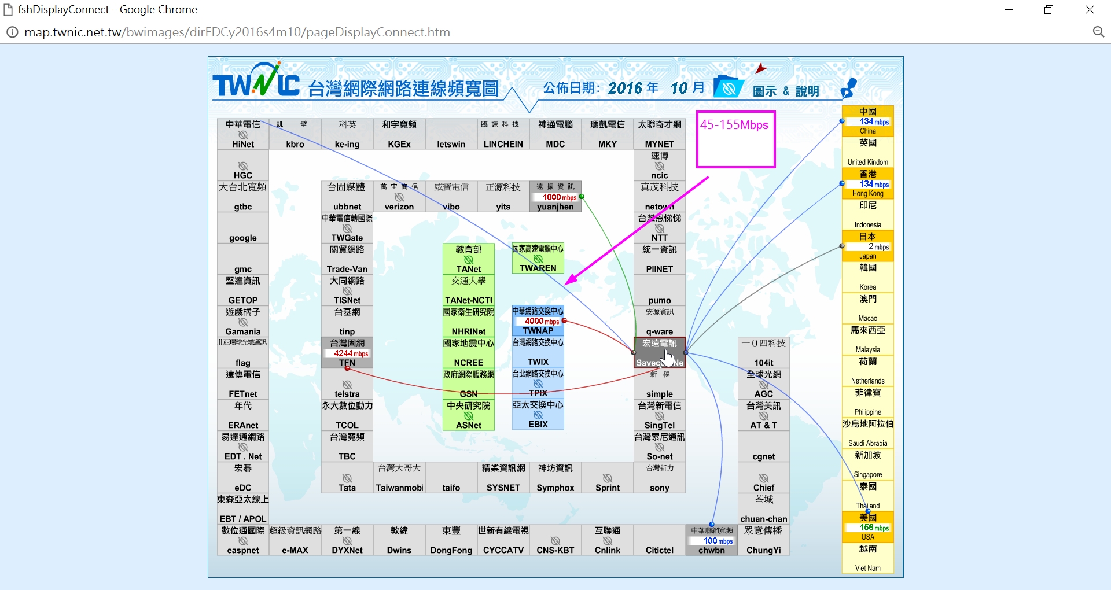Screen dimensions: 1111x590
Task: Select the TWIX 台灣網路交換中心 node
Action: click(538, 352)
